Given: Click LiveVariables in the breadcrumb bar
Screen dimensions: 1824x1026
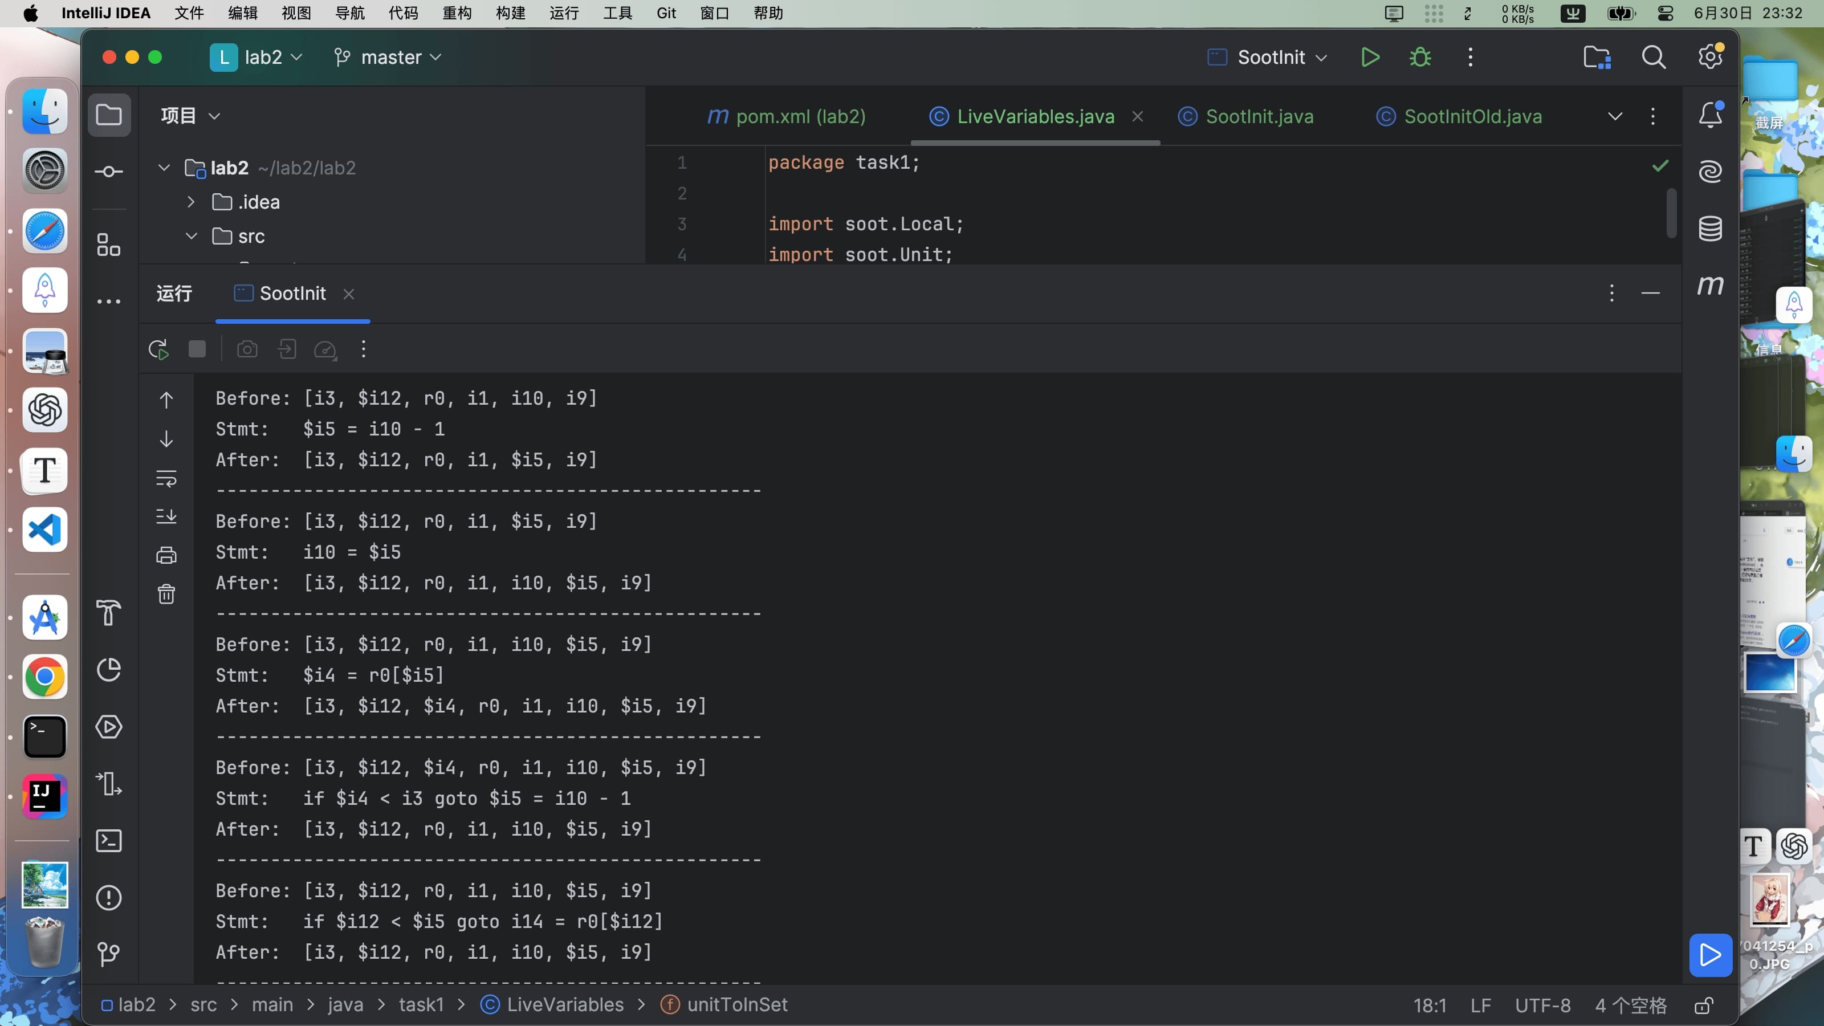Looking at the screenshot, I should 564,1005.
